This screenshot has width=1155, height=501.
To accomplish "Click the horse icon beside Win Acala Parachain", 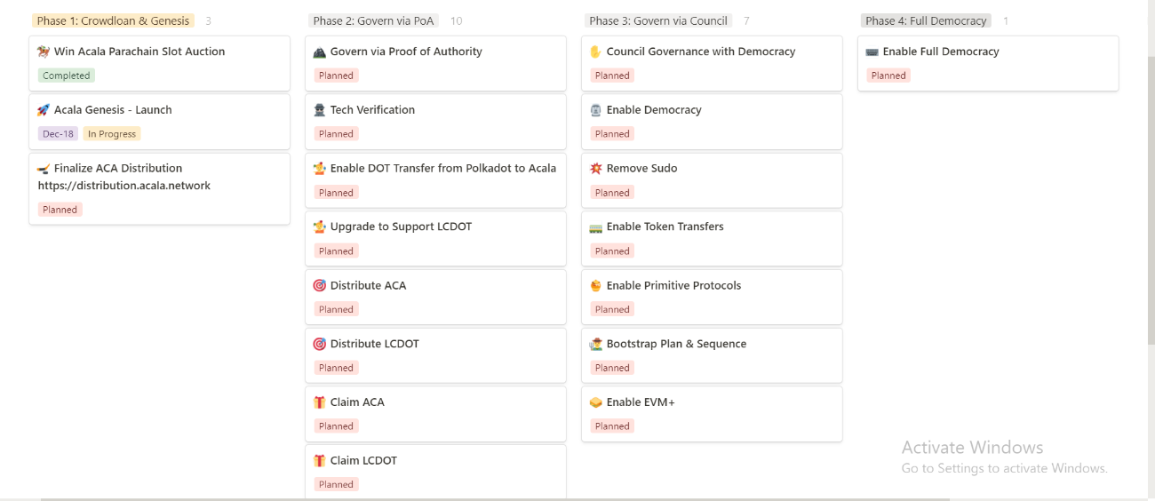I will (44, 52).
